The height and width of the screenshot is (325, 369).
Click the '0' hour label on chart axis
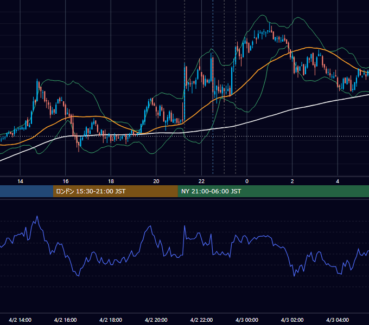pyautogui.click(x=247, y=181)
